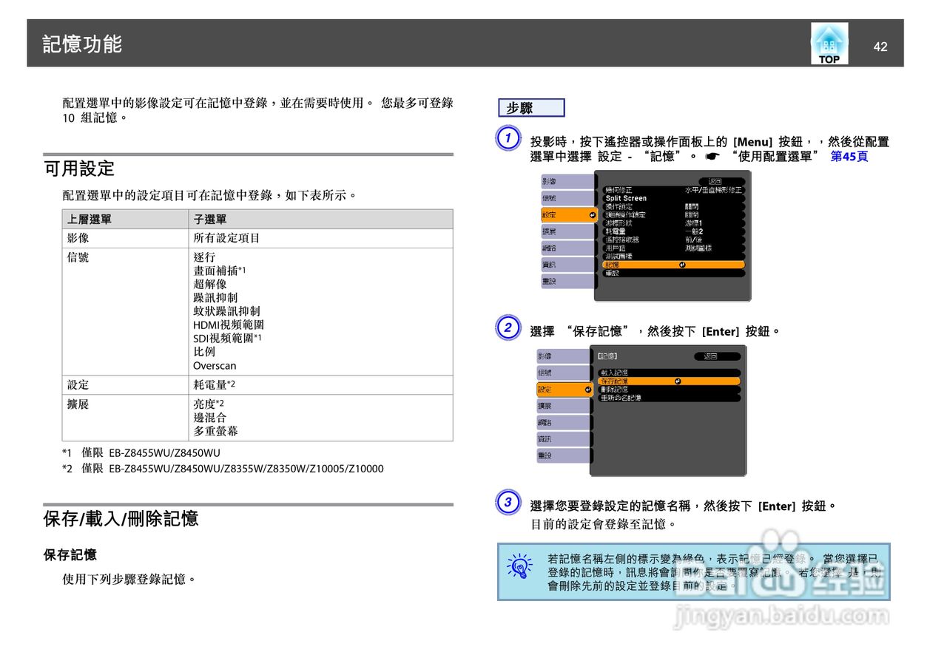Click the enter arrow icon on 記憶 row
The height and width of the screenshot is (669, 947).
click(x=683, y=264)
